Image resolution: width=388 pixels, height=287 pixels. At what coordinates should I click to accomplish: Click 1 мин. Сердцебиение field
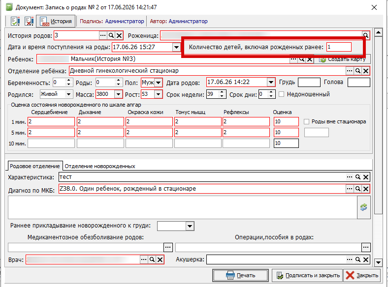click(x=51, y=122)
